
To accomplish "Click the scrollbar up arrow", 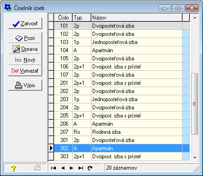I will [x=195, y=18].
